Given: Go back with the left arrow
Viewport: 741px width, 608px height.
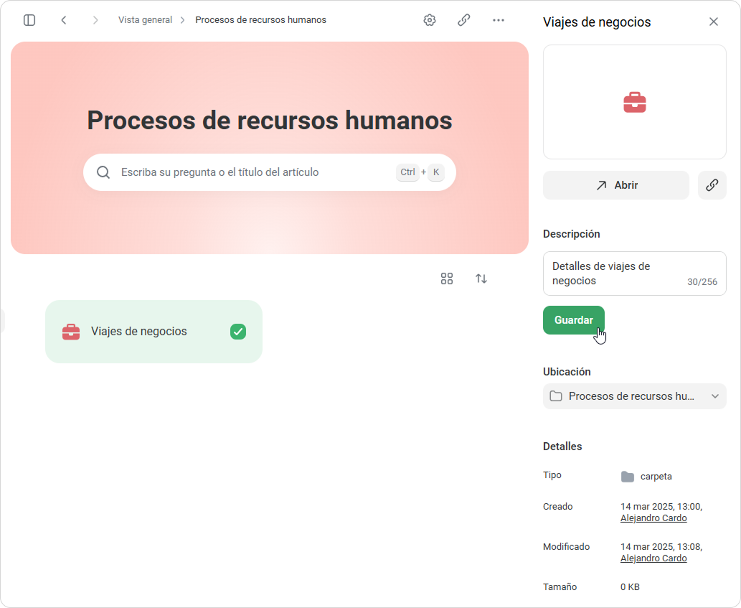Looking at the screenshot, I should coord(64,20).
